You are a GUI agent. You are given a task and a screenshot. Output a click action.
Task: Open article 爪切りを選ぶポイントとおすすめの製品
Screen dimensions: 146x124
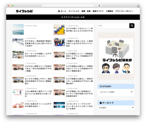point(38,105)
